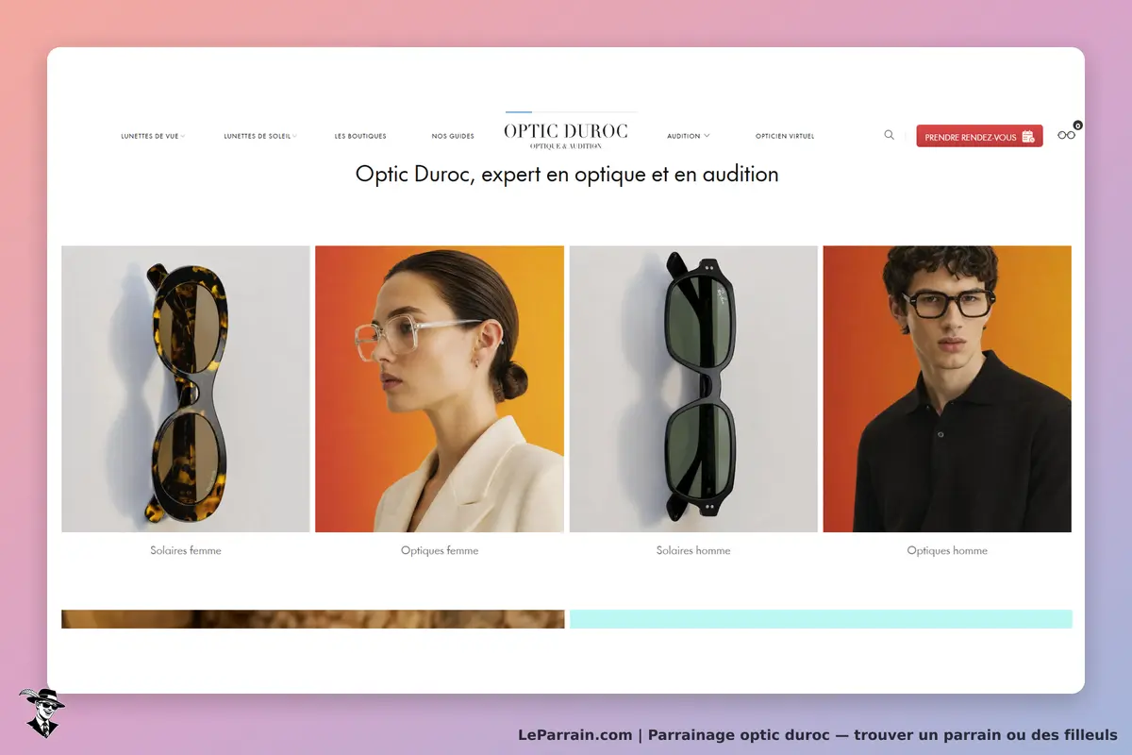The width and height of the screenshot is (1132, 755).
Task: Open the Lunettes de vue menu
Action: coord(150,136)
